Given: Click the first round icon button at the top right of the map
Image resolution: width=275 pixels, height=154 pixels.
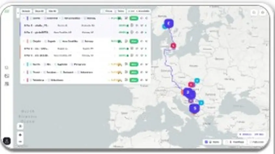Looking at the screenshot, I should [x=254, y=12].
